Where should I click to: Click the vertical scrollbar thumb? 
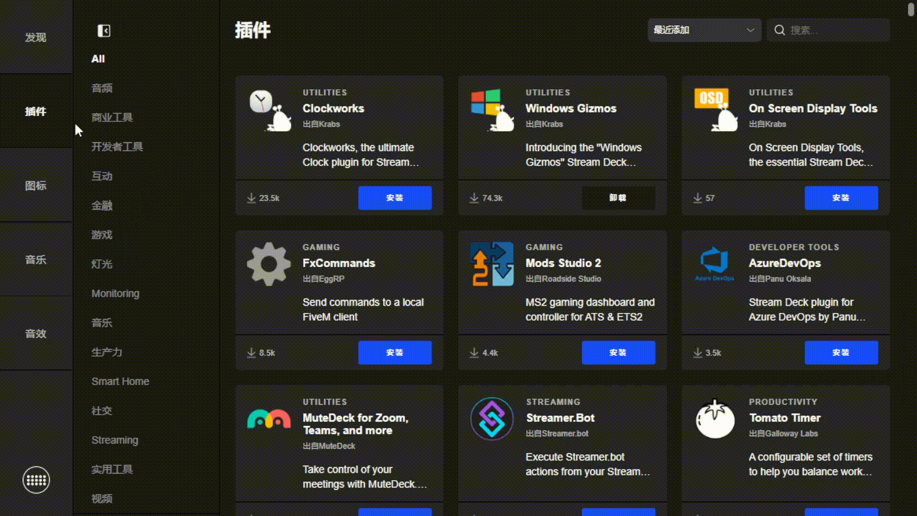(911, 10)
